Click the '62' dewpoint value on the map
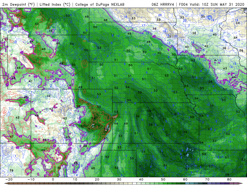This screenshot has width=247, height=185. [x=106, y=129]
